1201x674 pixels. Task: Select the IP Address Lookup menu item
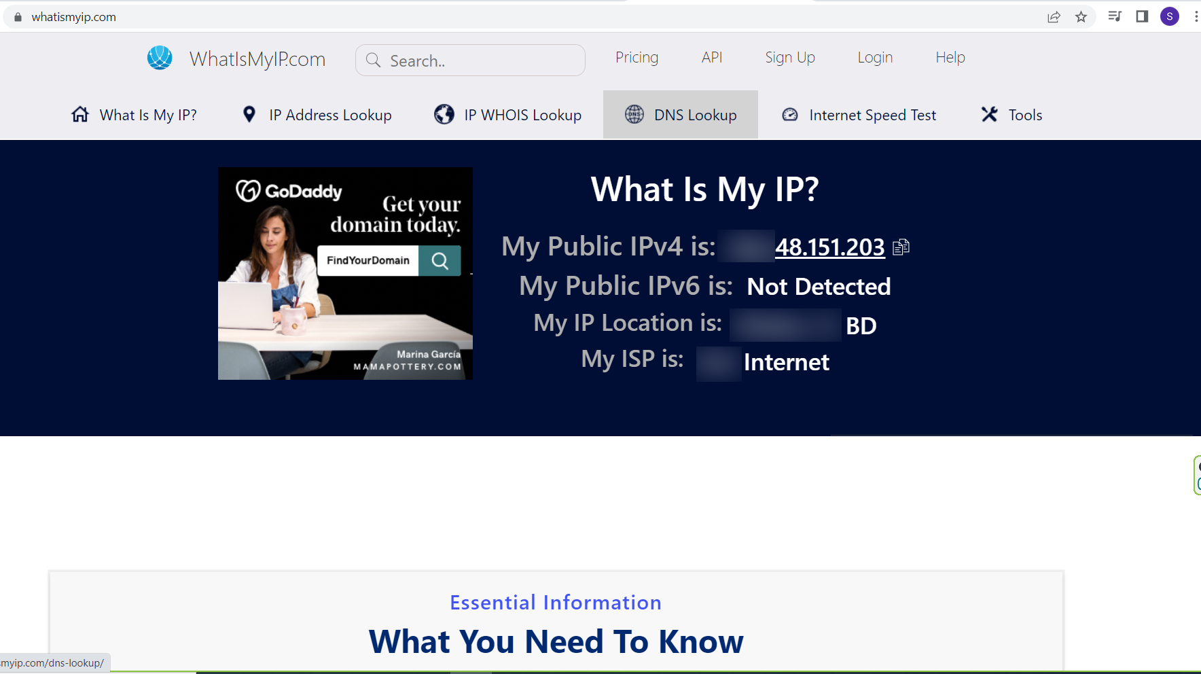pos(317,115)
